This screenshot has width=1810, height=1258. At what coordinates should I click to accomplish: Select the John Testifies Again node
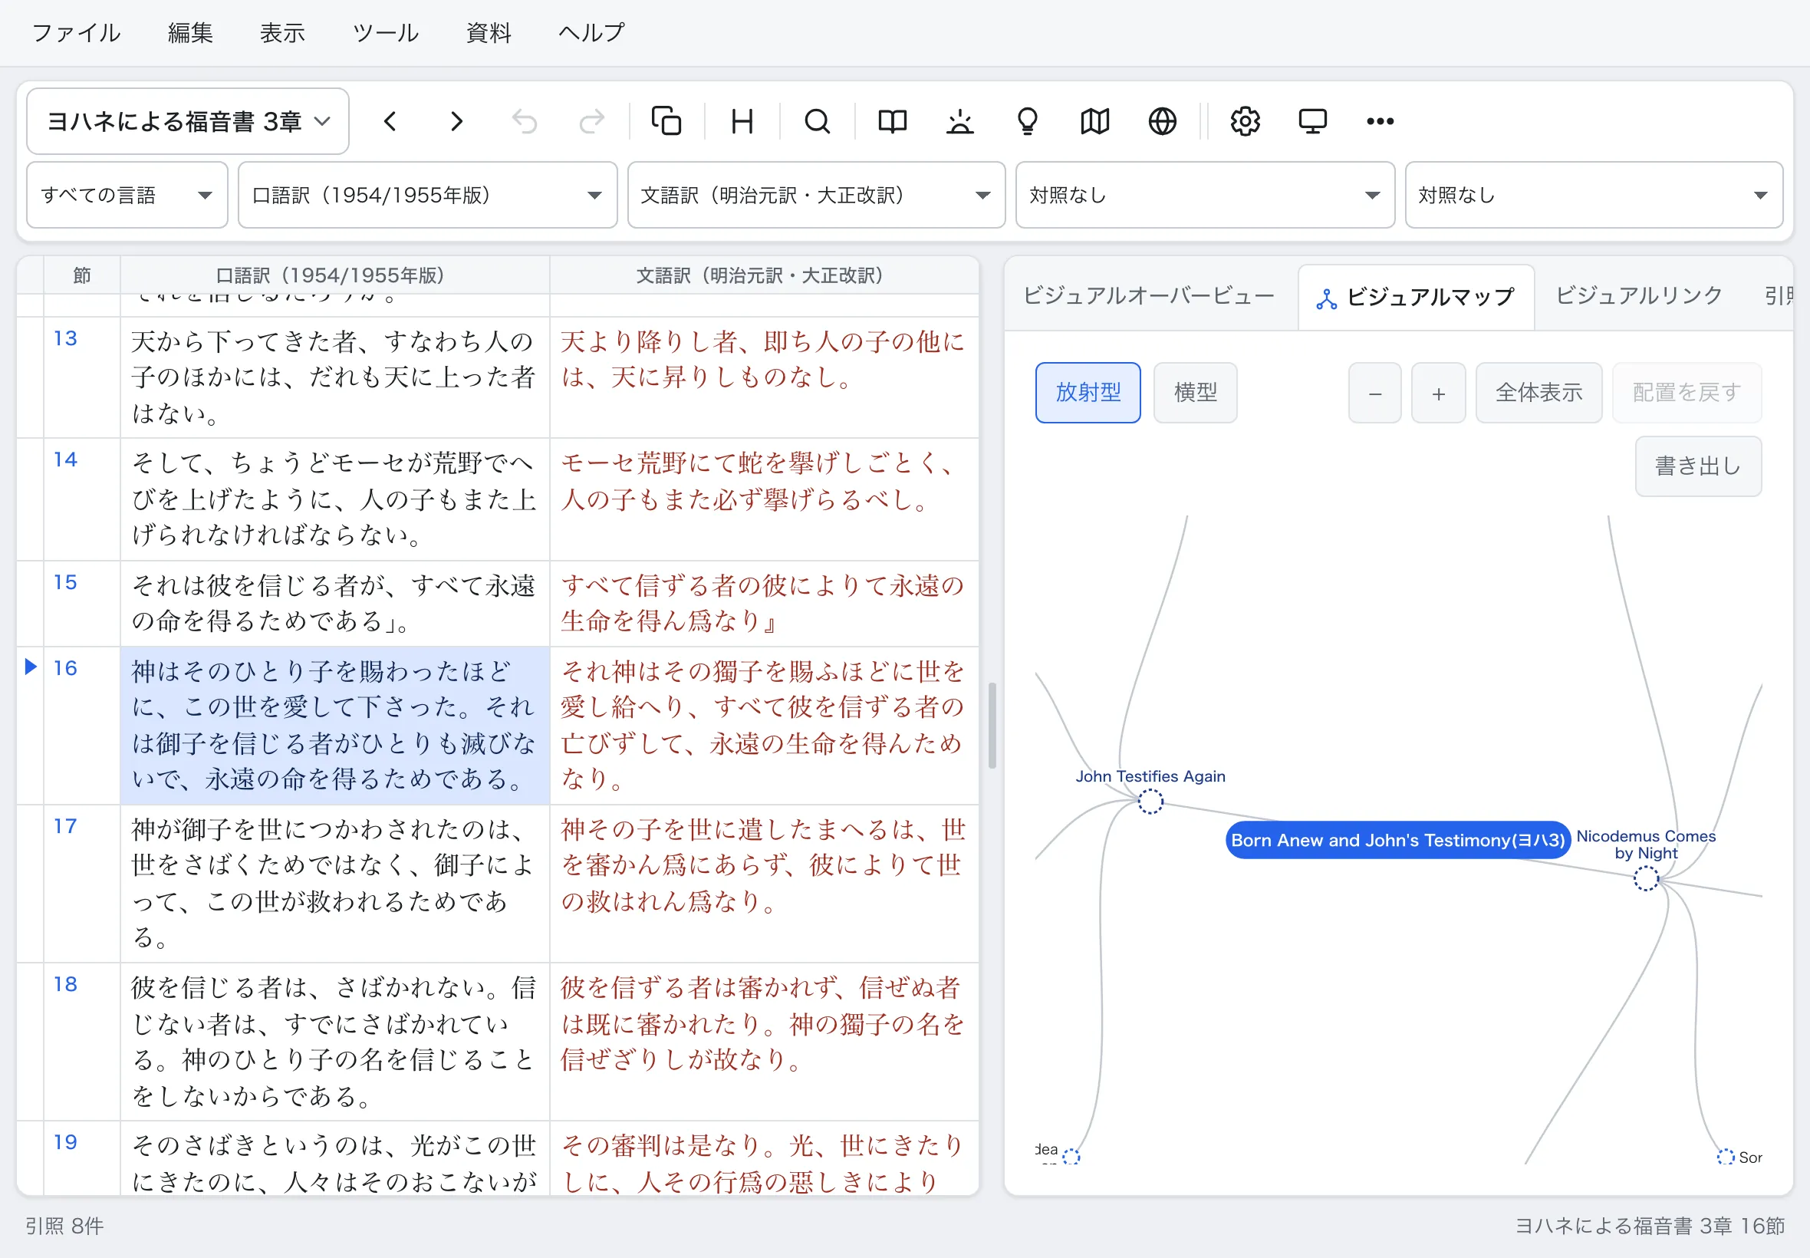click(x=1150, y=802)
